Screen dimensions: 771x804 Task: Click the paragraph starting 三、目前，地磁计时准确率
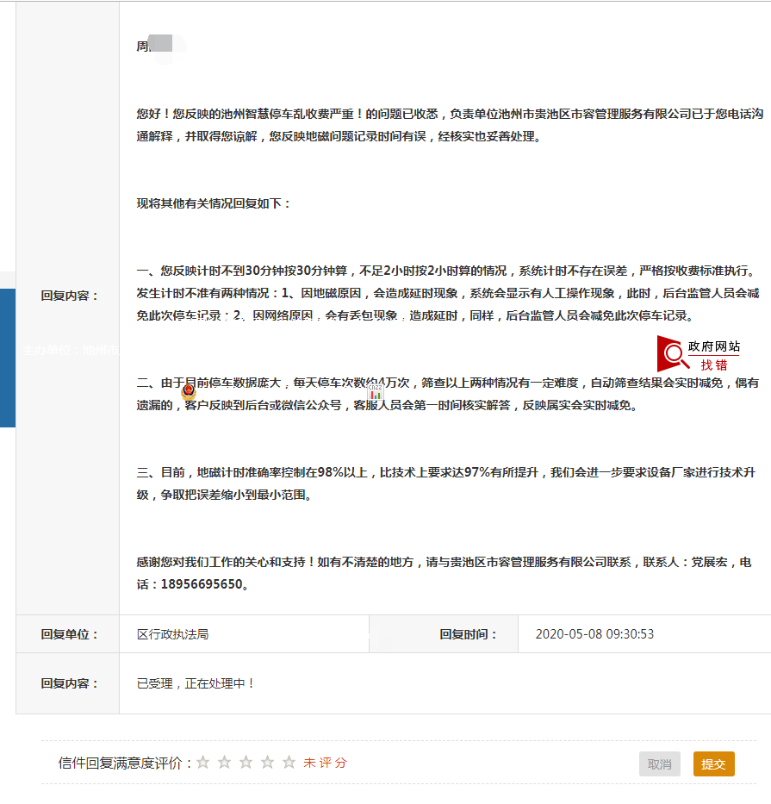tap(446, 483)
